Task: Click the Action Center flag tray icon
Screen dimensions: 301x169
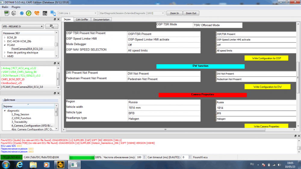Action: tap(264, 165)
